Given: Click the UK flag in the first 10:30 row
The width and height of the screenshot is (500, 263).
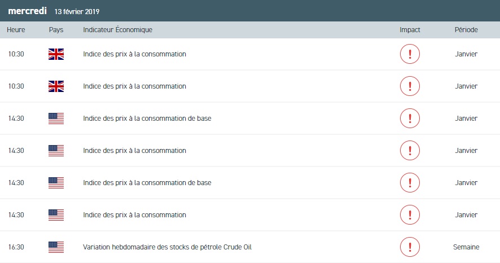Looking at the screenshot, I should click(x=56, y=54).
